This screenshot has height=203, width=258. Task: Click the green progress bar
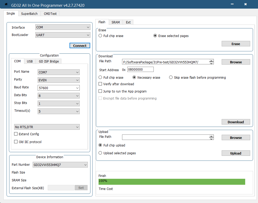coord(172,181)
